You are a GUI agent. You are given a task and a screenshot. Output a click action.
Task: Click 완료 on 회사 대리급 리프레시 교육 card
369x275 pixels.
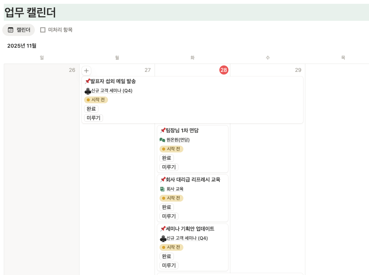click(x=166, y=207)
